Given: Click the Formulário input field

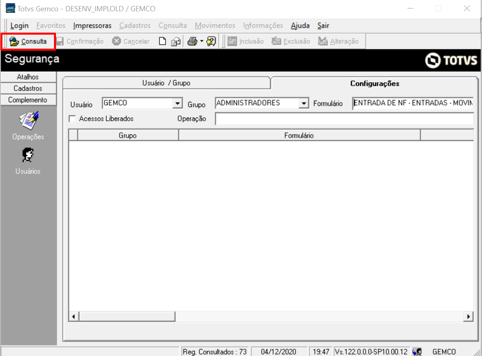Looking at the screenshot, I should 413,103.
